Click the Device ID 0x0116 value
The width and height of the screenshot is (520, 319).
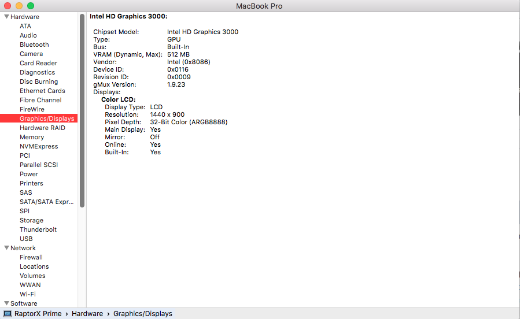point(178,69)
